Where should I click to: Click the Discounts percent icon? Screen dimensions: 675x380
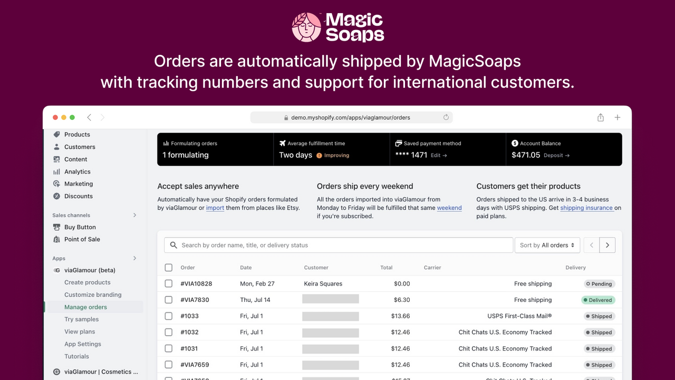coord(56,196)
